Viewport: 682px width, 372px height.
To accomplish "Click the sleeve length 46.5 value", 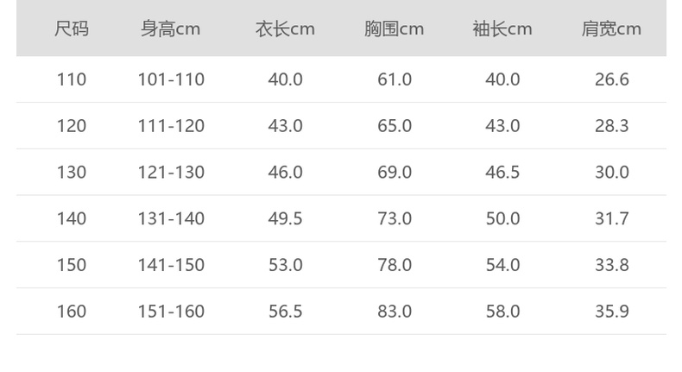I will click(502, 173).
